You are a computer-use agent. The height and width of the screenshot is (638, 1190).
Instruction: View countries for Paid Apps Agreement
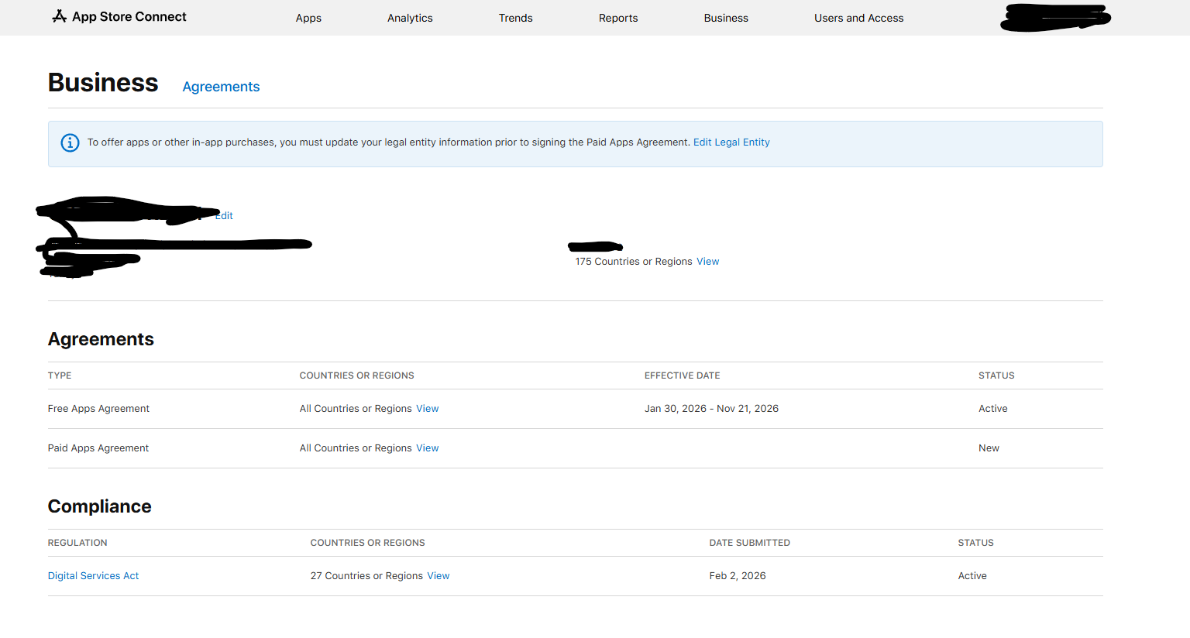(427, 448)
